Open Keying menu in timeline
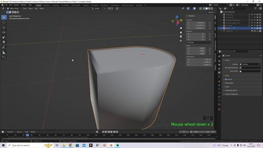This screenshot has width=263, height=148. pos(20,132)
